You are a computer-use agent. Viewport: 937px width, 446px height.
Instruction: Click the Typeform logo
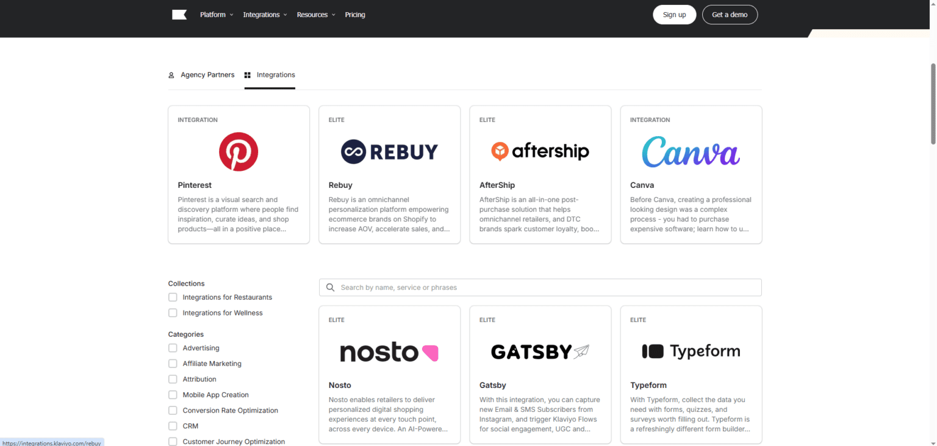pyautogui.click(x=690, y=351)
